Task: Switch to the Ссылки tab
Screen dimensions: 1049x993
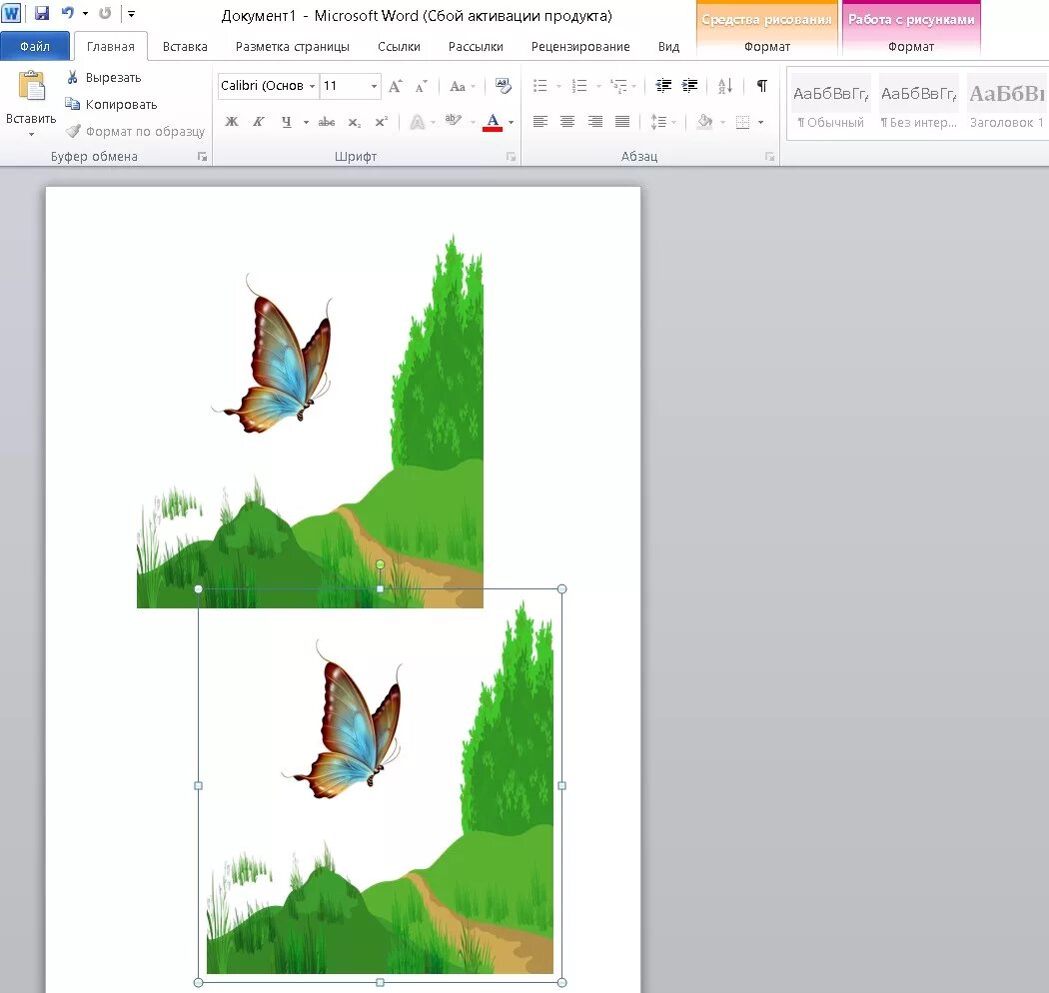Action: click(x=399, y=46)
